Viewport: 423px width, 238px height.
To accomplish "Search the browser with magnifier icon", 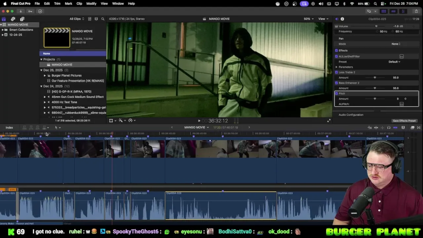I will click(103, 19).
